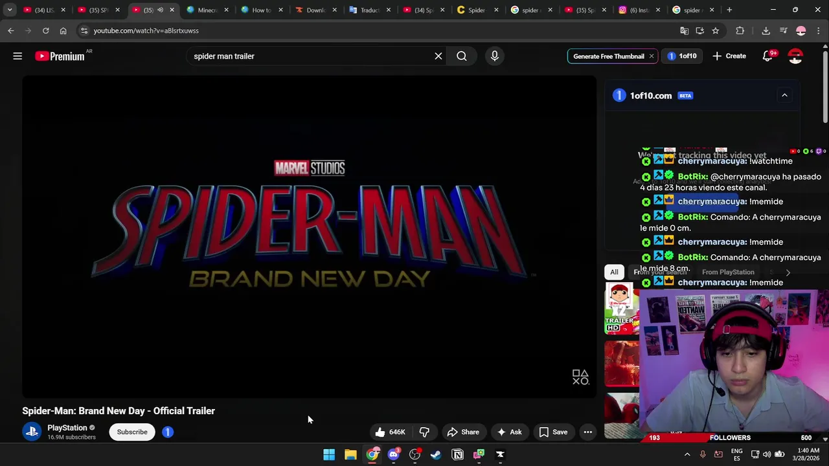829x466 pixels.
Task: Open YouTube notifications bell
Action: (767, 56)
